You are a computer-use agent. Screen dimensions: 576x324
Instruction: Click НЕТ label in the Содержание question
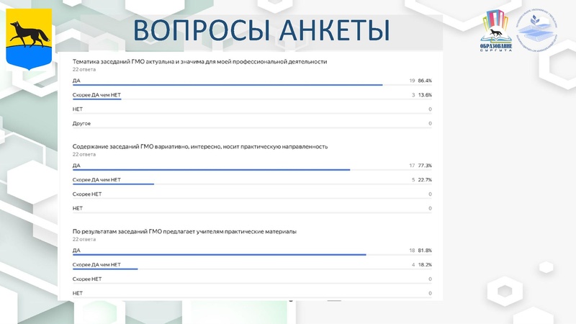(78, 208)
